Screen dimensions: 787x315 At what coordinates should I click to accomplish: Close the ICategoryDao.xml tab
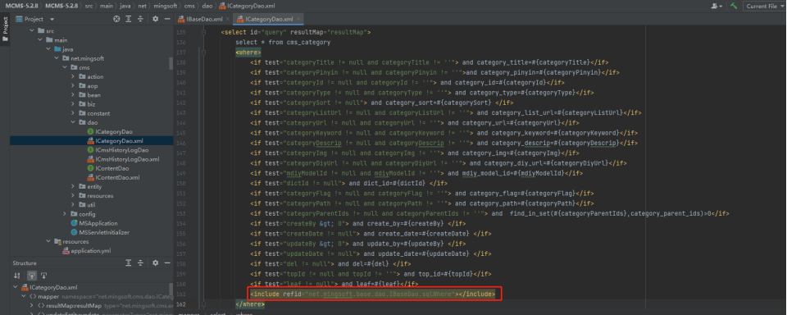[298, 19]
